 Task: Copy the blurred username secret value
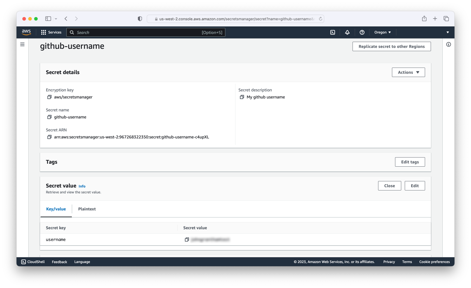187,240
